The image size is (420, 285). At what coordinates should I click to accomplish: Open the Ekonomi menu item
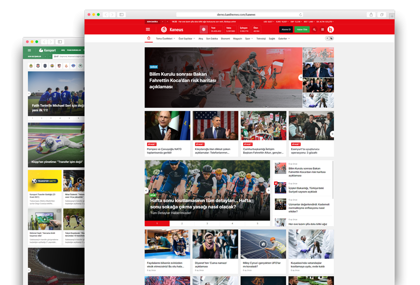pos(225,38)
